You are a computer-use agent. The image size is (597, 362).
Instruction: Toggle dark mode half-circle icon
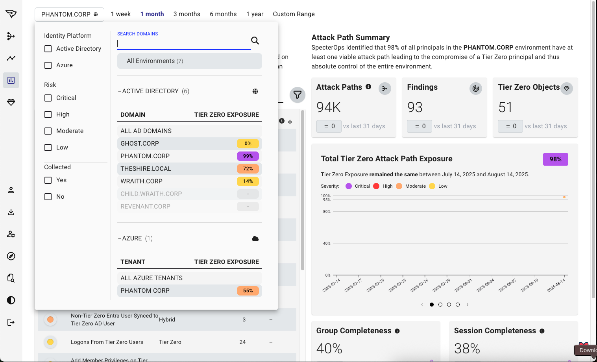pos(11,301)
